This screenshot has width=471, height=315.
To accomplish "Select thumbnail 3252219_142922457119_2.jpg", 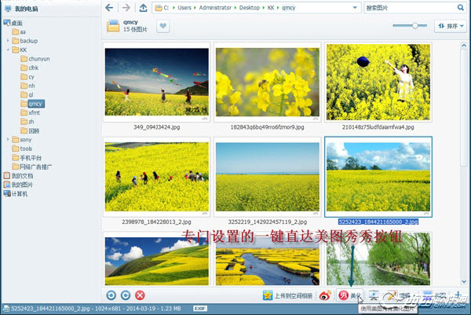I will click(x=268, y=177).
